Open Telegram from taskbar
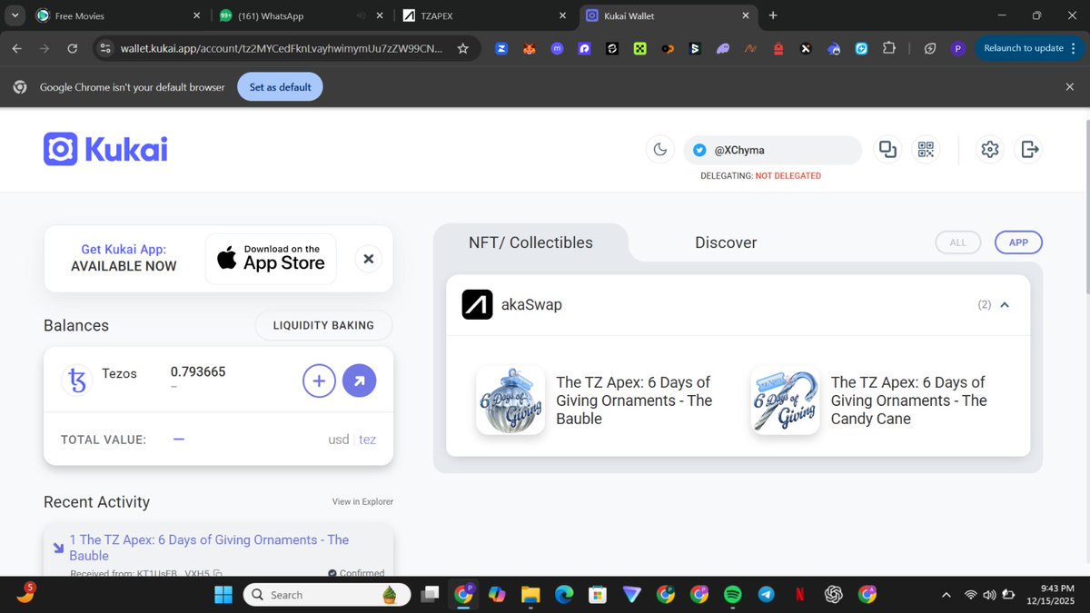The image size is (1090, 613). pos(766,595)
